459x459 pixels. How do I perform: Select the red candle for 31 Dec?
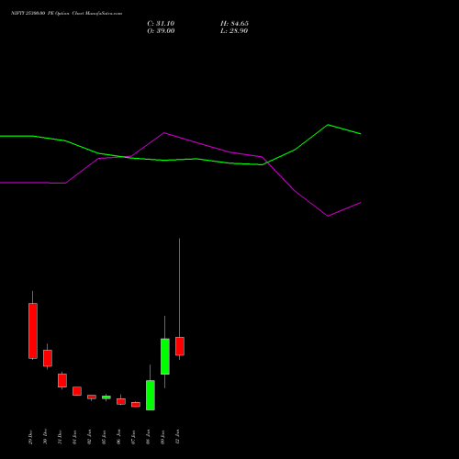pyautogui.click(x=62, y=380)
